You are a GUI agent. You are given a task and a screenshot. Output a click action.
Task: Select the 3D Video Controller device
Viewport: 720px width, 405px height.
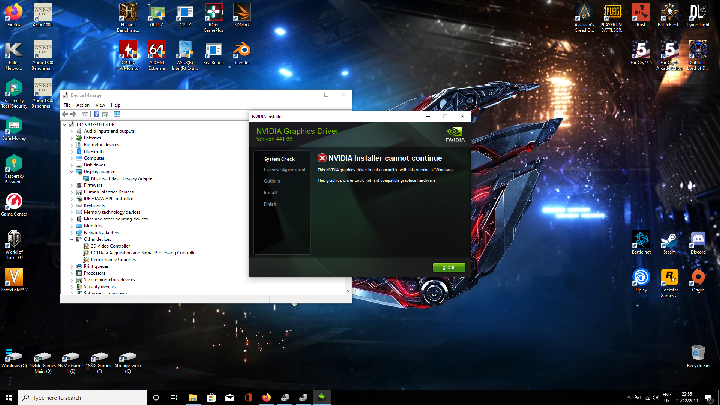[110, 246]
